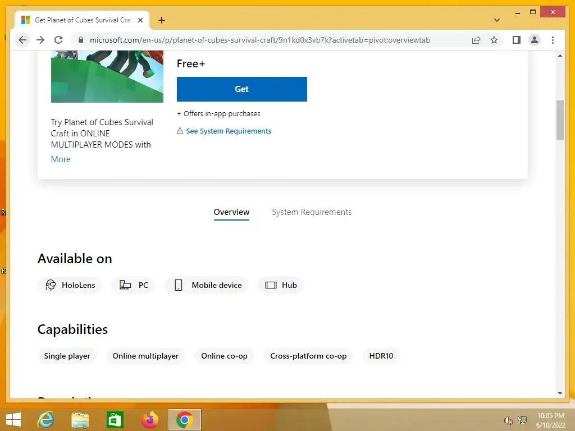Open the Chrome three-dot menu
Screen dimensions: 575x431
553,40
